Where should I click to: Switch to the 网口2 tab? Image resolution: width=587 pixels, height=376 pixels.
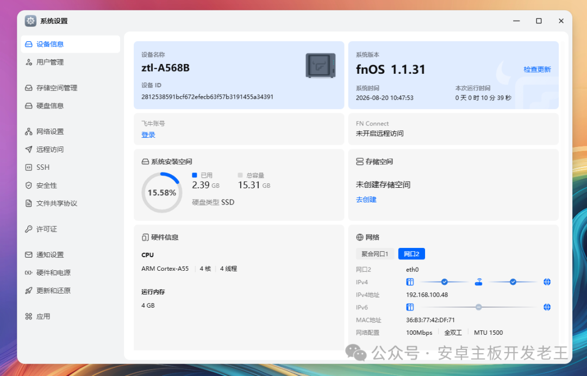[411, 254]
